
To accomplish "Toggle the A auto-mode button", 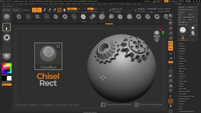I will [68, 9].
